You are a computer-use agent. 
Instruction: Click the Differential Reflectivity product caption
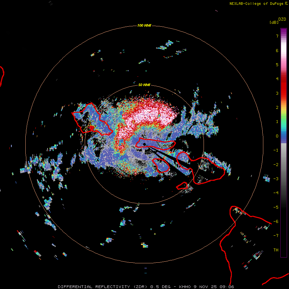pyautogui.click(x=146, y=287)
